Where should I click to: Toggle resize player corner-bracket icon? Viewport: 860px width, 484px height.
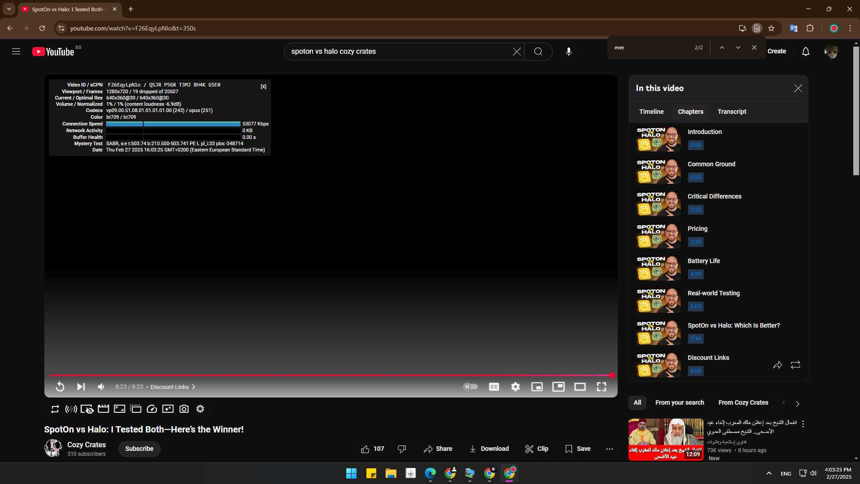click(x=119, y=409)
